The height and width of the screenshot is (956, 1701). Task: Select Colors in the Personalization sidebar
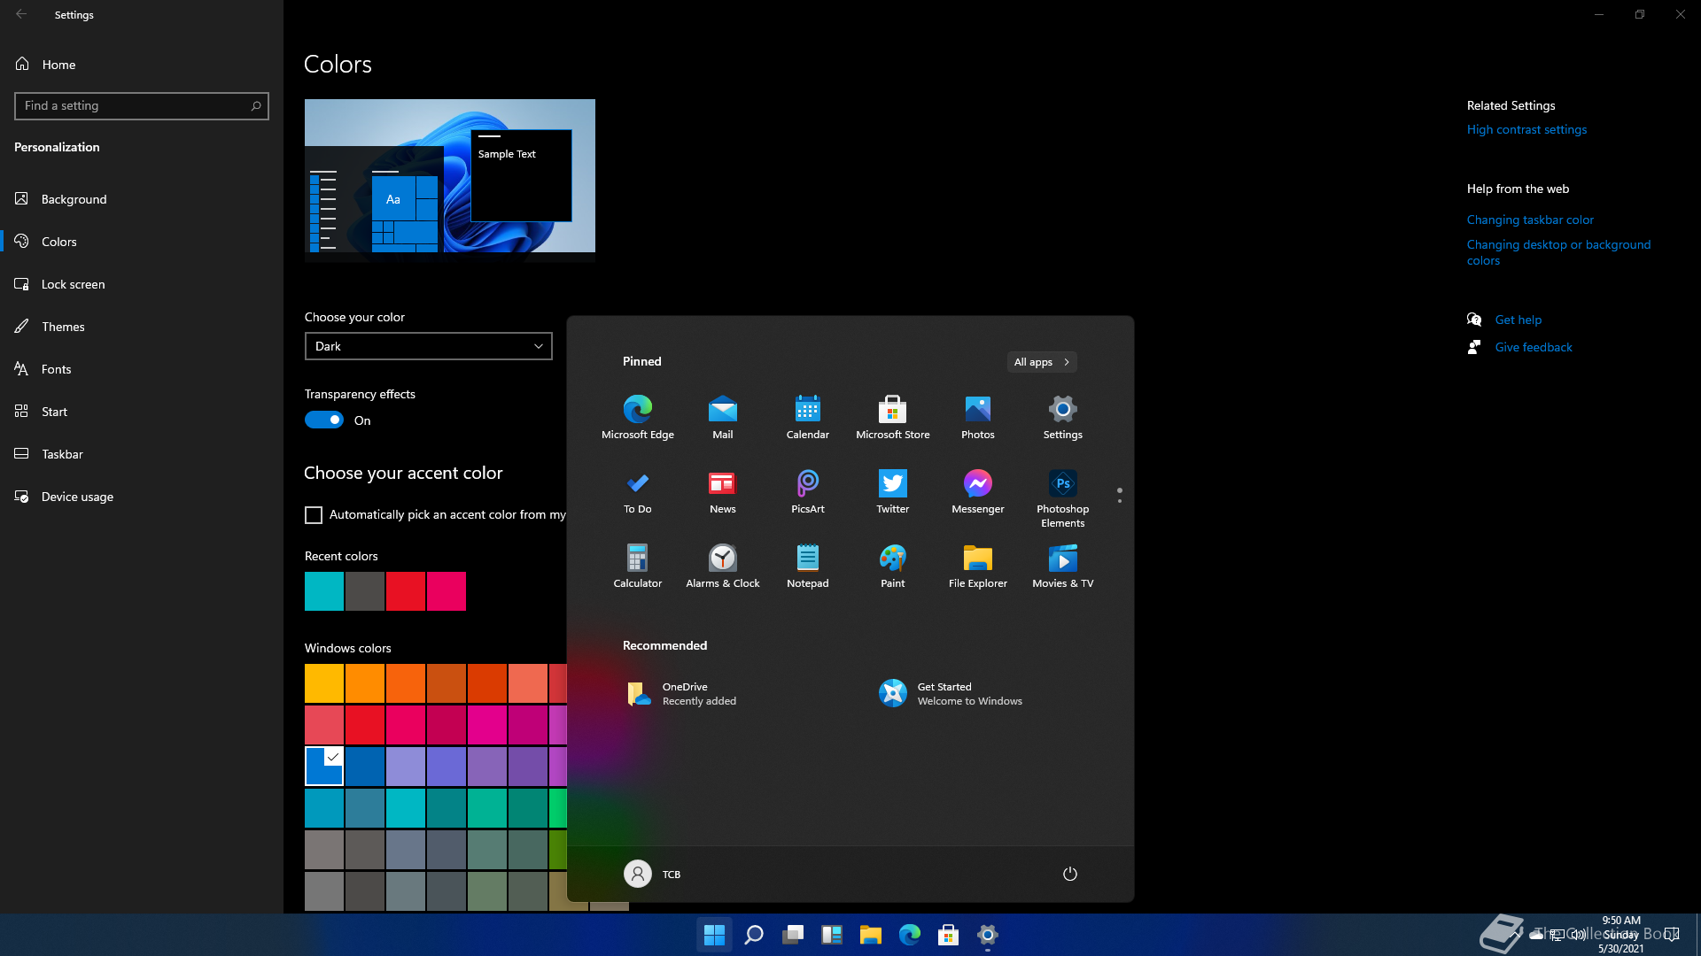(x=142, y=242)
